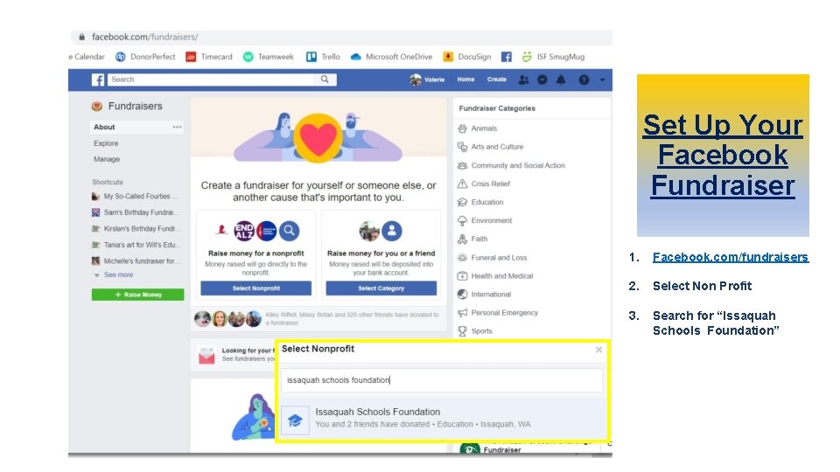The height and width of the screenshot is (472, 840).
Task: Open Tania's art for Will's Edu shortcut
Action: pos(136,245)
